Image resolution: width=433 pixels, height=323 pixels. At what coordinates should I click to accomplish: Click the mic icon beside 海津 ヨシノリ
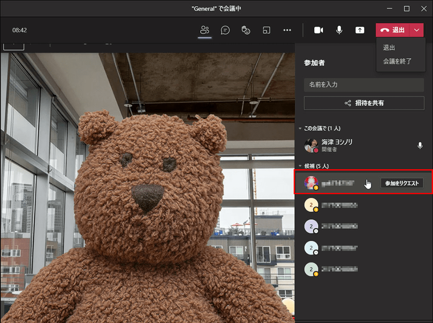pyautogui.click(x=420, y=146)
